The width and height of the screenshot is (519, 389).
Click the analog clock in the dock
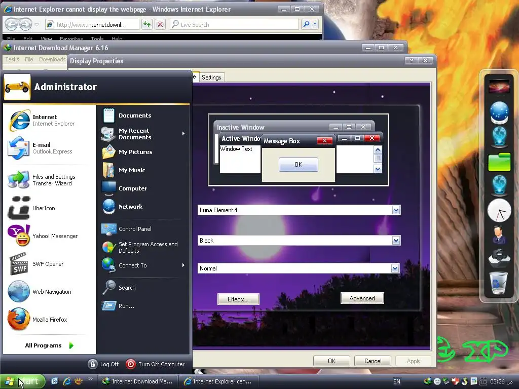(499, 210)
